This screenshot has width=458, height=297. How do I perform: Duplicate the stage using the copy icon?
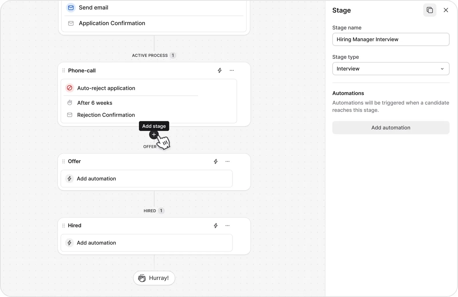tap(430, 10)
